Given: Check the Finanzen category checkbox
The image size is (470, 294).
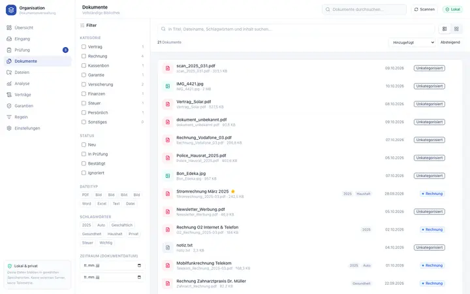Looking at the screenshot, I should [84, 94].
